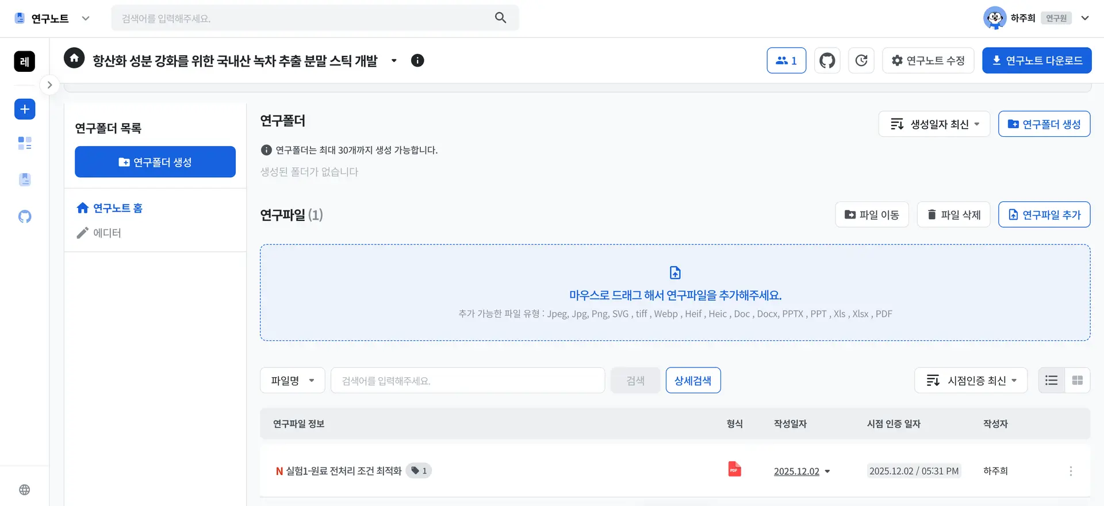Select the black 레 workspace icon
The width and height of the screenshot is (1104, 506).
pos(24,62)
